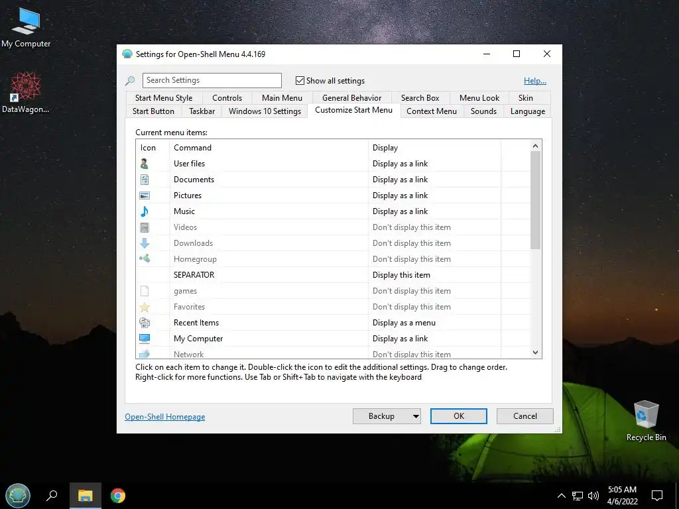Launch Google Chrome from the taskbar
This screenshot has height=509, width=679.
tap(117, 496)
